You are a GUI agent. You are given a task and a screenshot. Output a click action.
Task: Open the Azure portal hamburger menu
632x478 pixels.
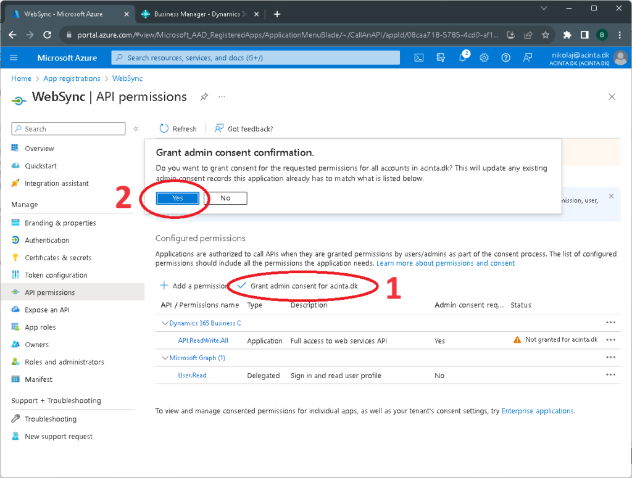(14, 57)
